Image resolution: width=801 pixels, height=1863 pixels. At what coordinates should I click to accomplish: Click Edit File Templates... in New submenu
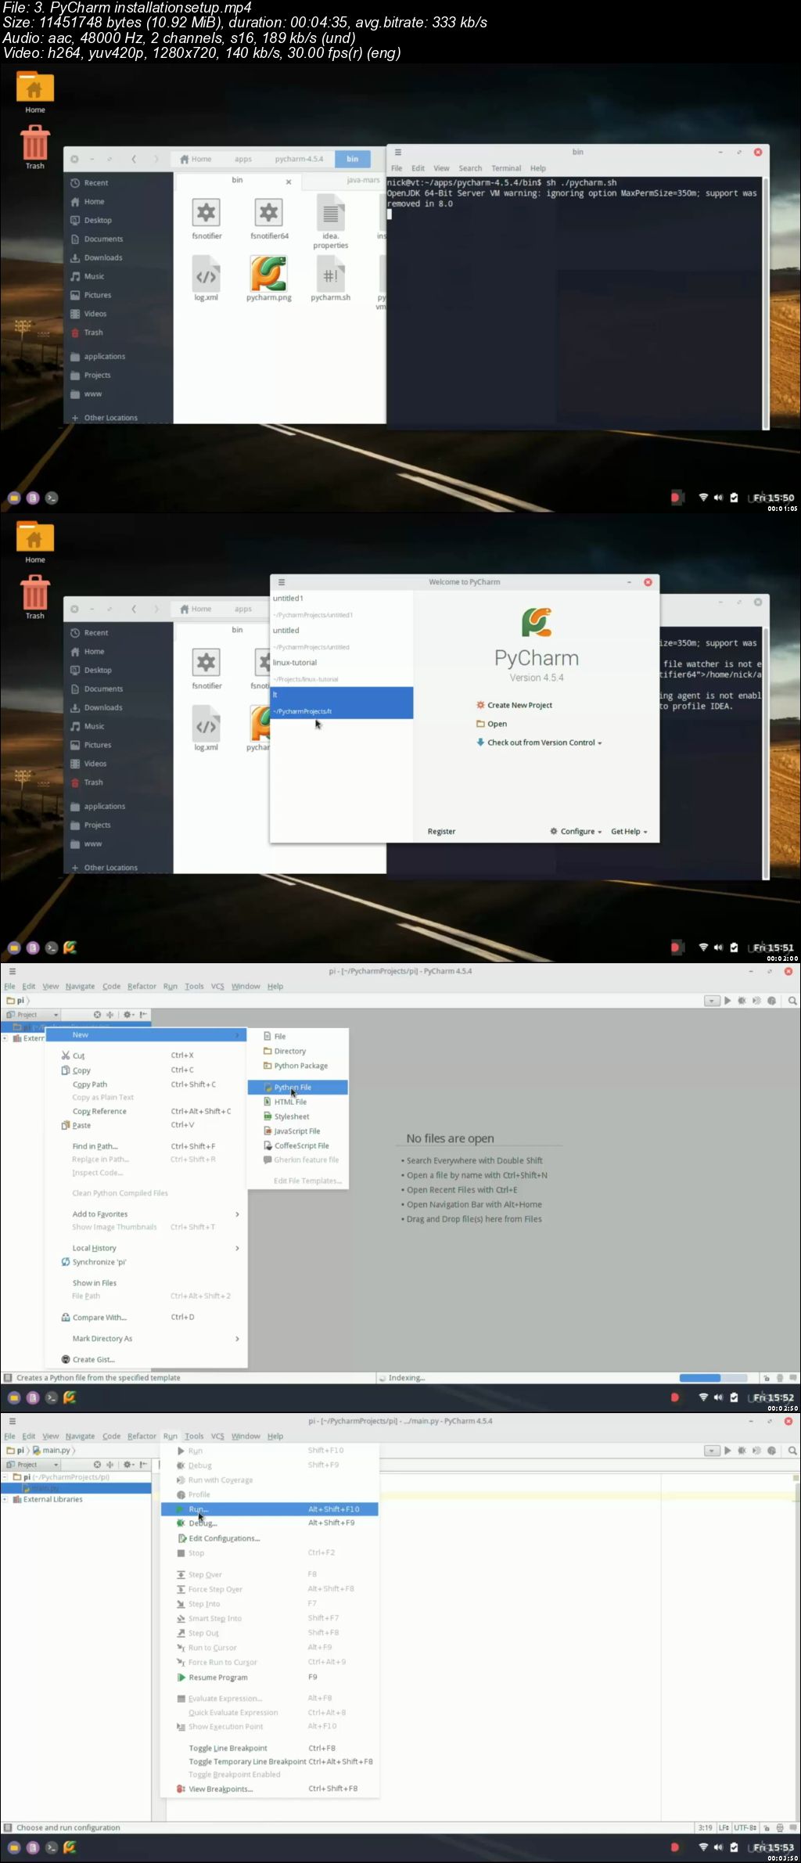298,1181
